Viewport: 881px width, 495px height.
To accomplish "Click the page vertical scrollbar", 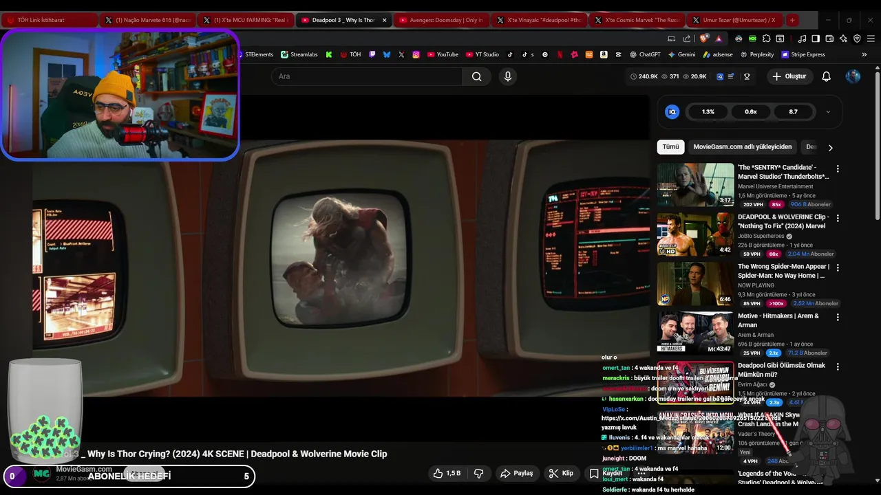I will pos(877,144).
